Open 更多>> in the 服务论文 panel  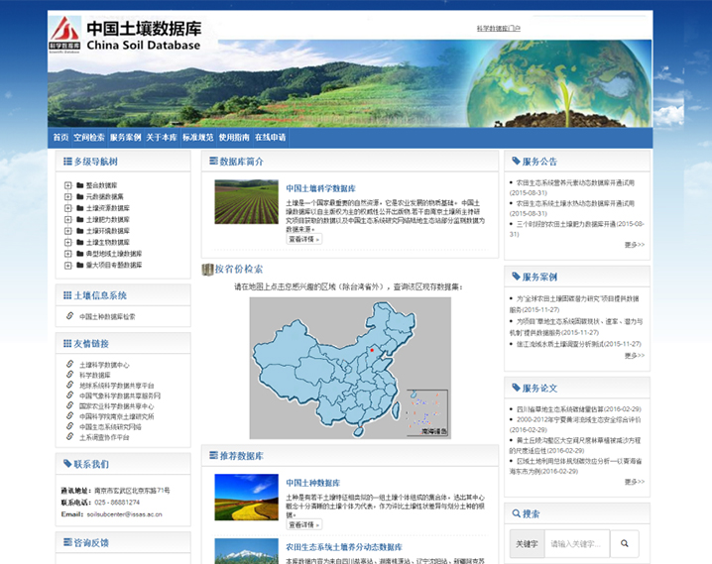click(635, 482)
